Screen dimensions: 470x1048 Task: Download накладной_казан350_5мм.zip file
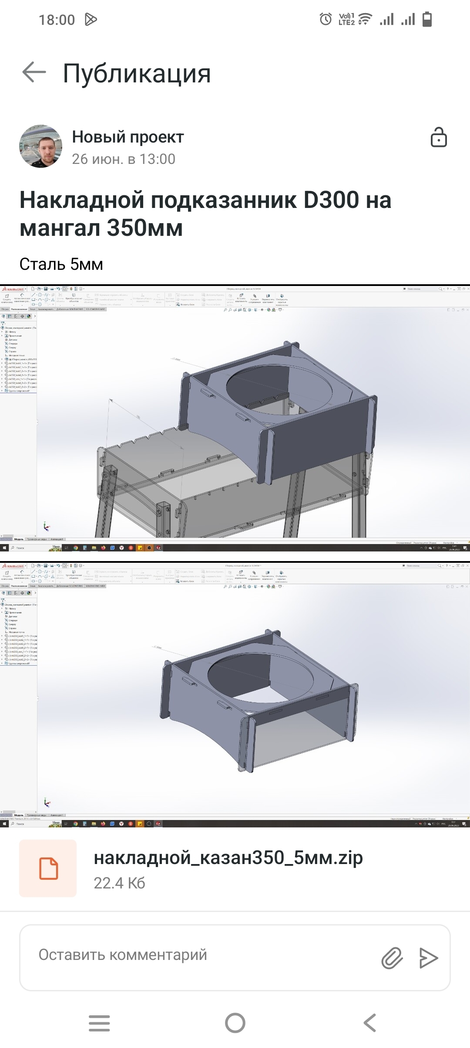[x=228, y=858]
